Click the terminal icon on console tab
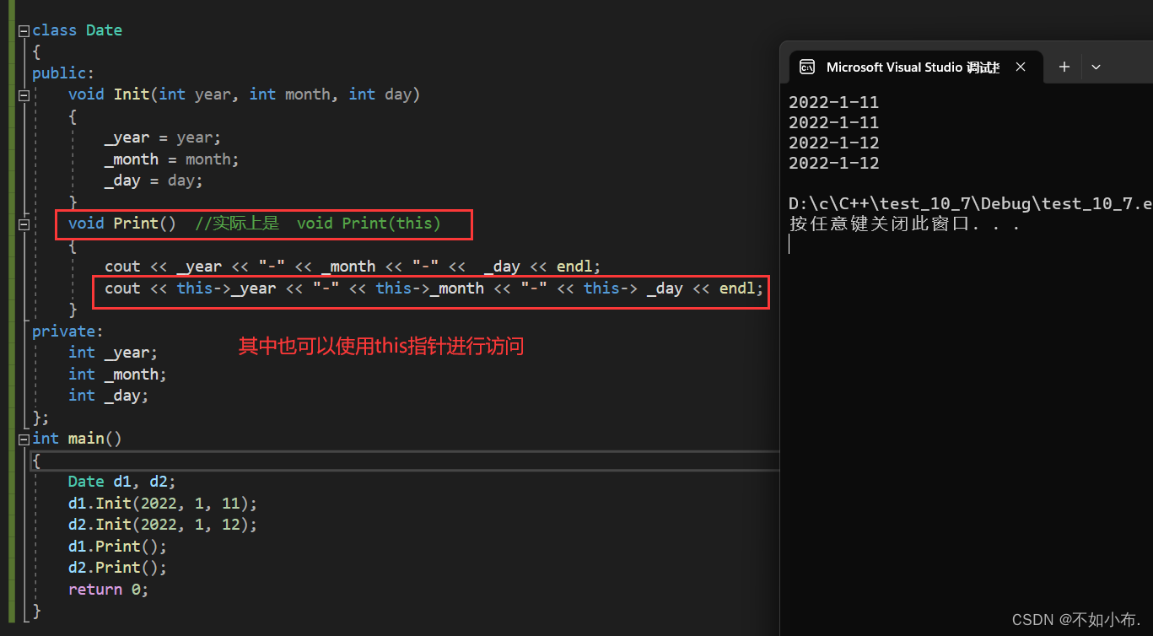This screenshot has width=1153, height=636. 807,67
